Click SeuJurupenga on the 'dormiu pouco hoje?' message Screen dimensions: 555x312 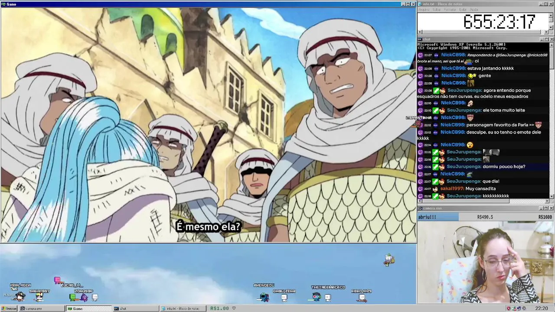pos(464,167)
